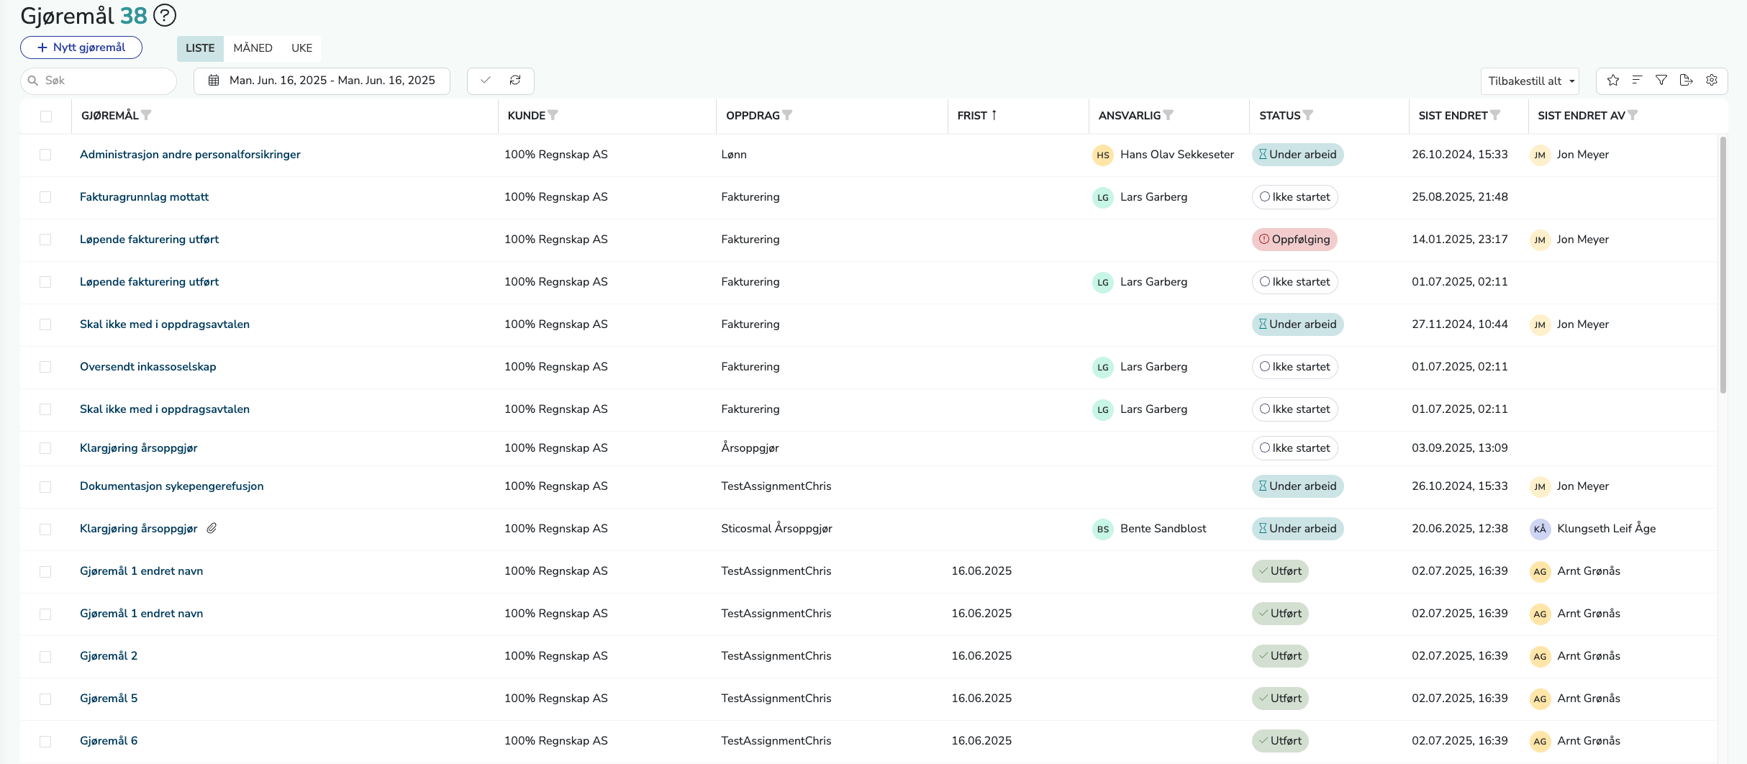
Task: Click the sort lines icon in toolbar
Action: [1637, 81]
